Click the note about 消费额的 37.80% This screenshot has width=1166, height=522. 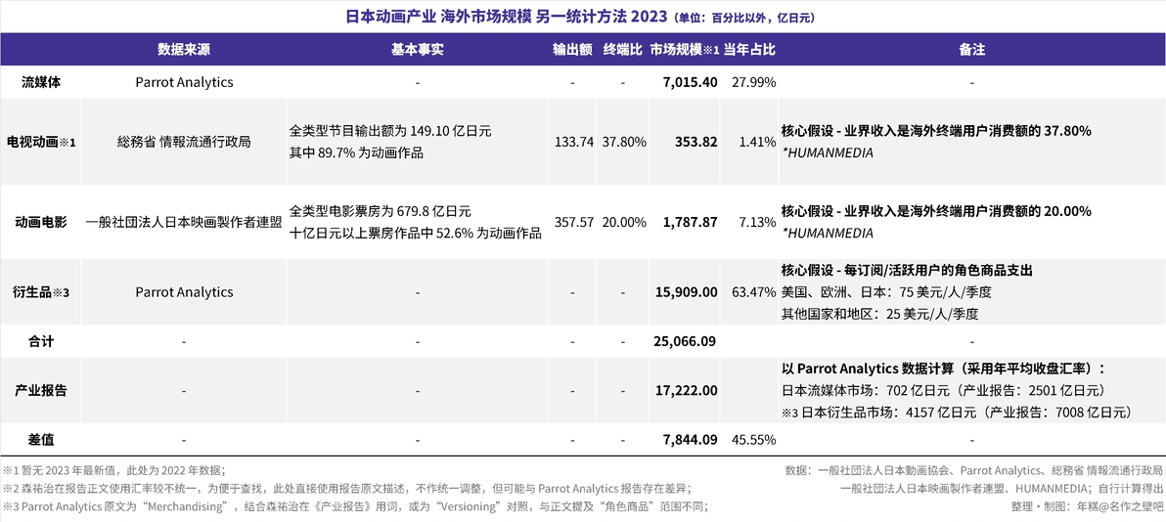pyautogui.click(x=936, y=131)
